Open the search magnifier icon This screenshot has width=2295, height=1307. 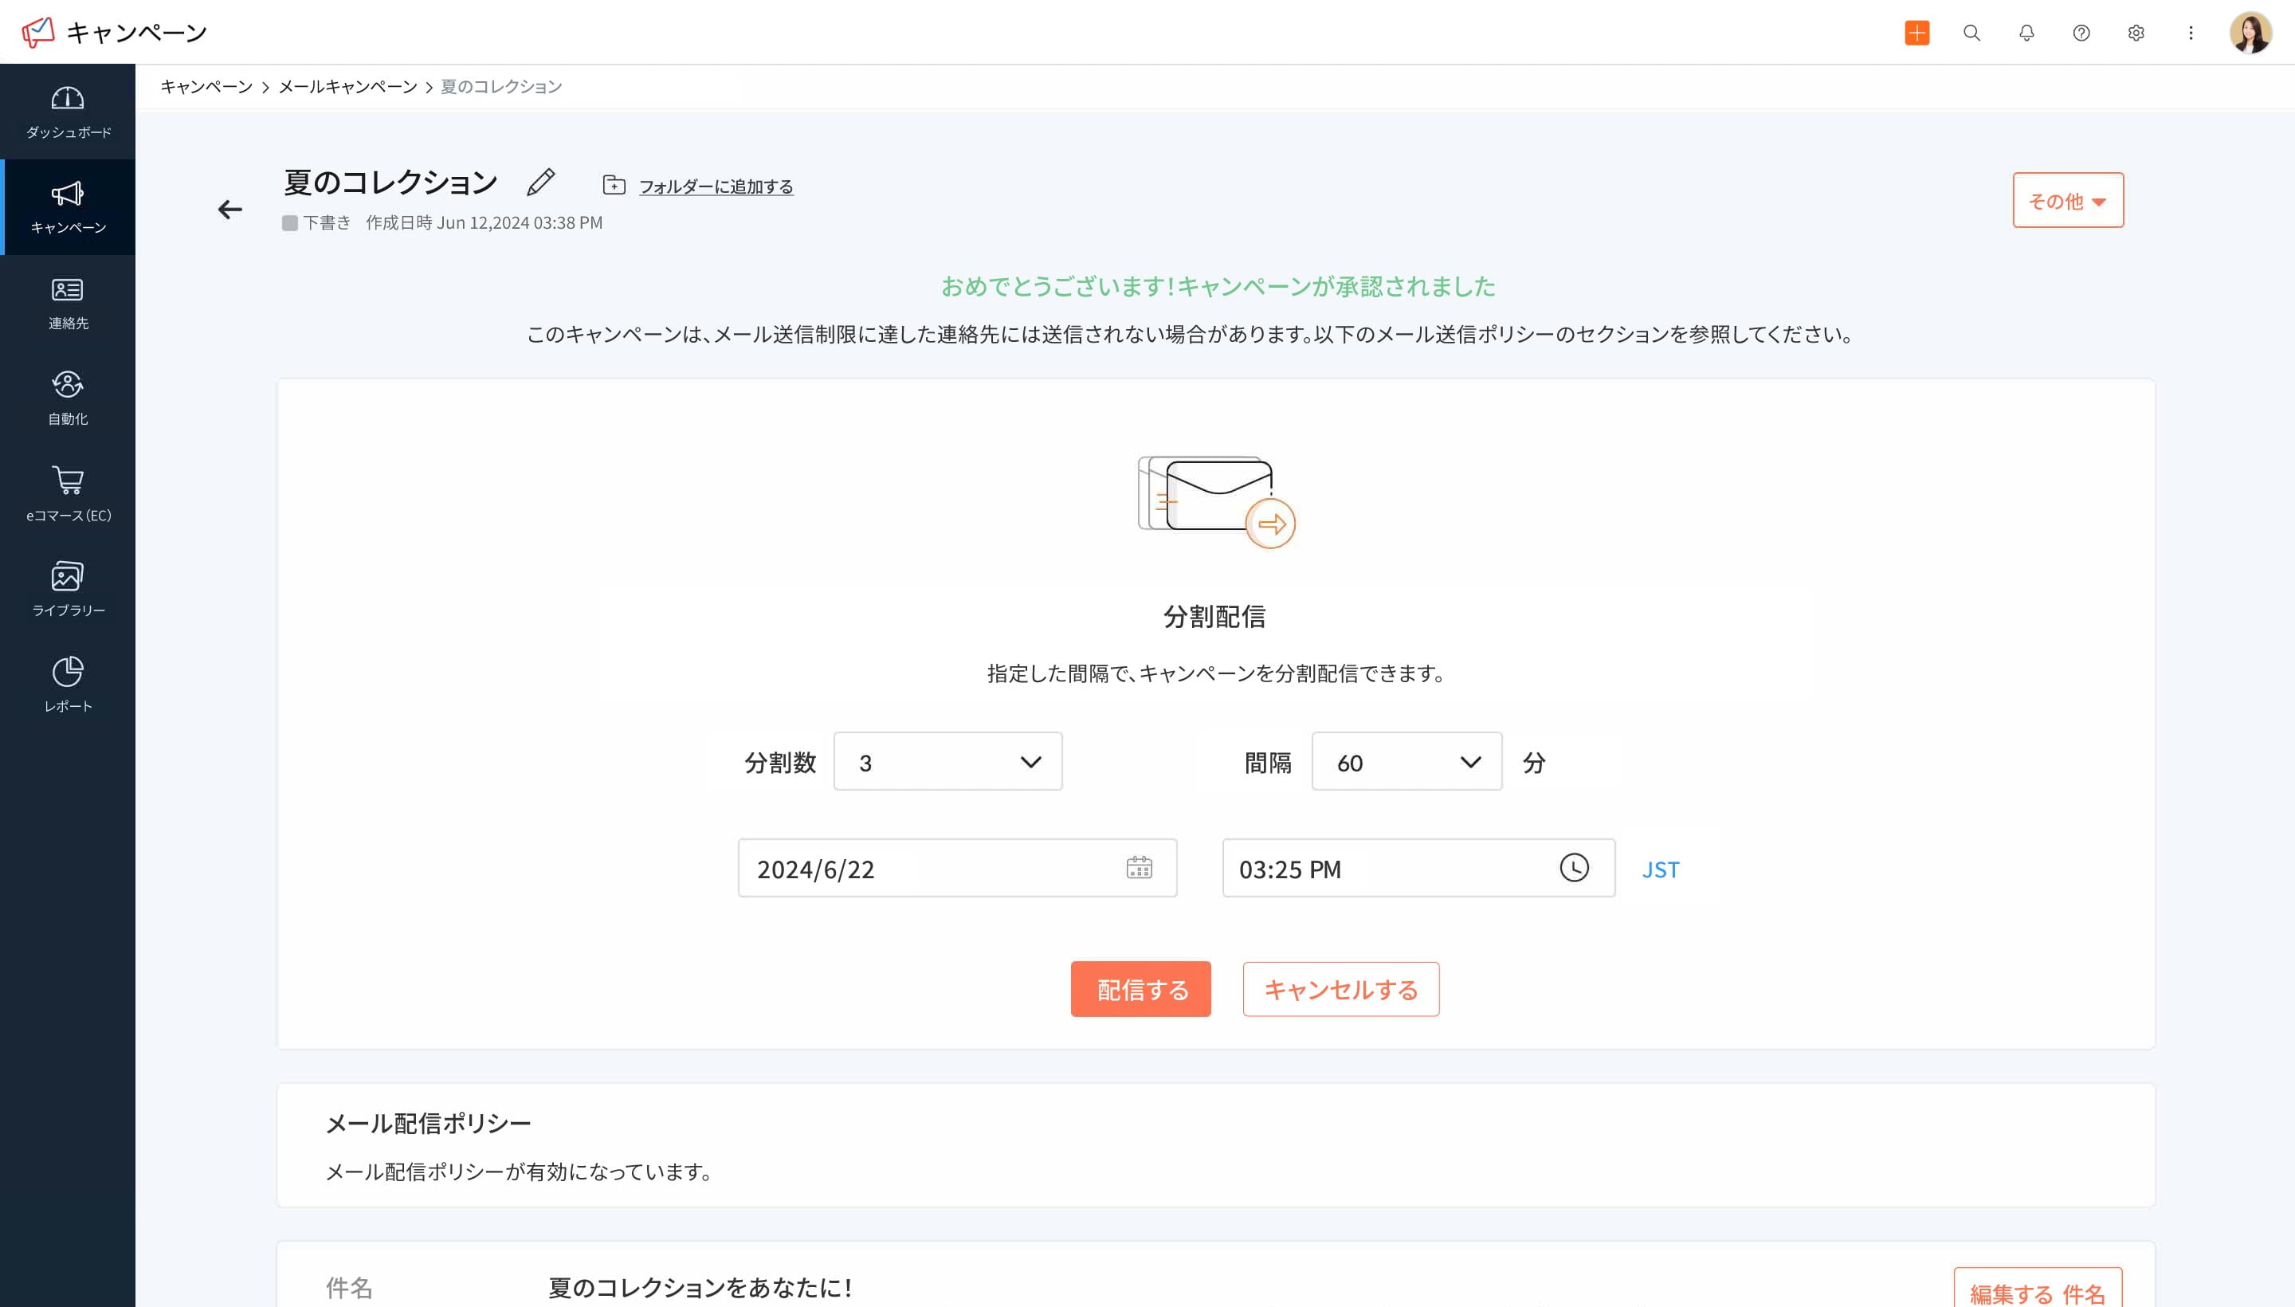pos(1971,33)
